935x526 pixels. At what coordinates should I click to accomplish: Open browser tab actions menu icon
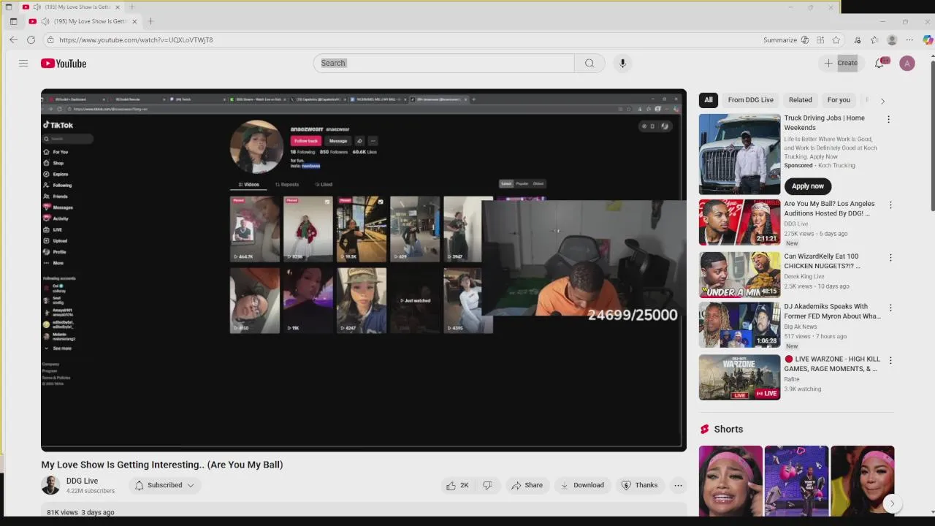13,21
